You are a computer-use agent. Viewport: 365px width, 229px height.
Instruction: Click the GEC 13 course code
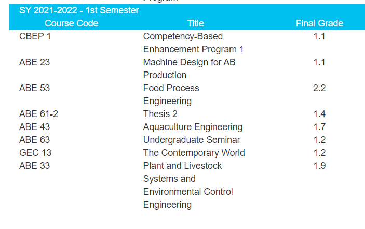pos(35,153)
